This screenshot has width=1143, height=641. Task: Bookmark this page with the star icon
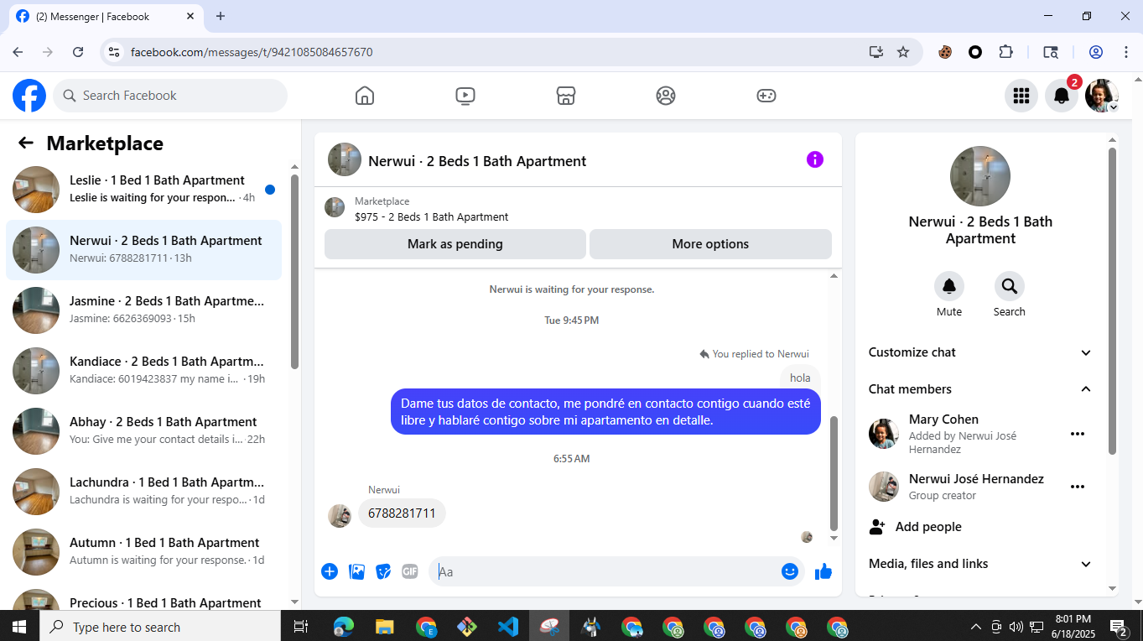point(903,52)
